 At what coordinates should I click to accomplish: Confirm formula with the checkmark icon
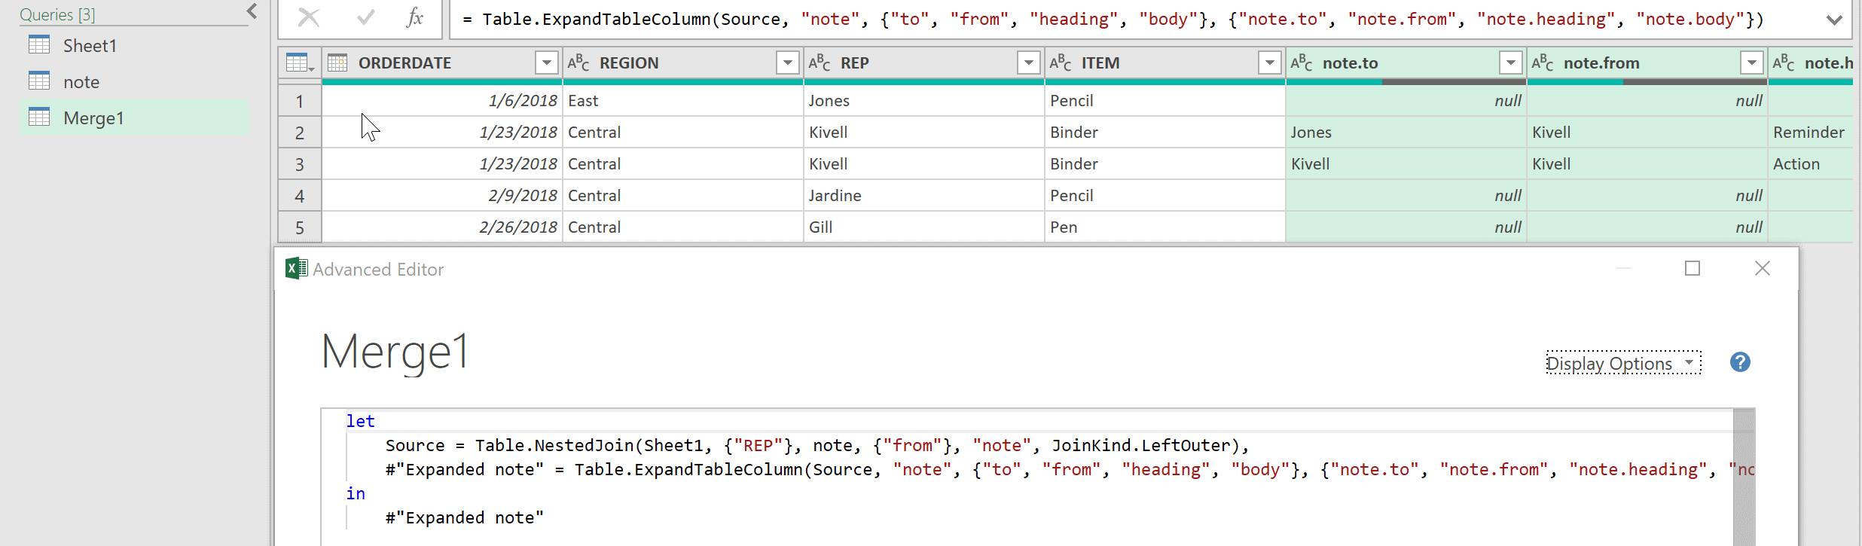coord(366,18)
